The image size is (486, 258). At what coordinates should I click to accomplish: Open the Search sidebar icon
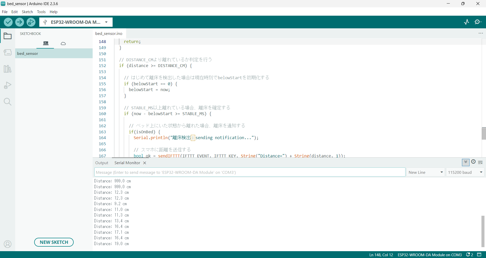[8, 102]
